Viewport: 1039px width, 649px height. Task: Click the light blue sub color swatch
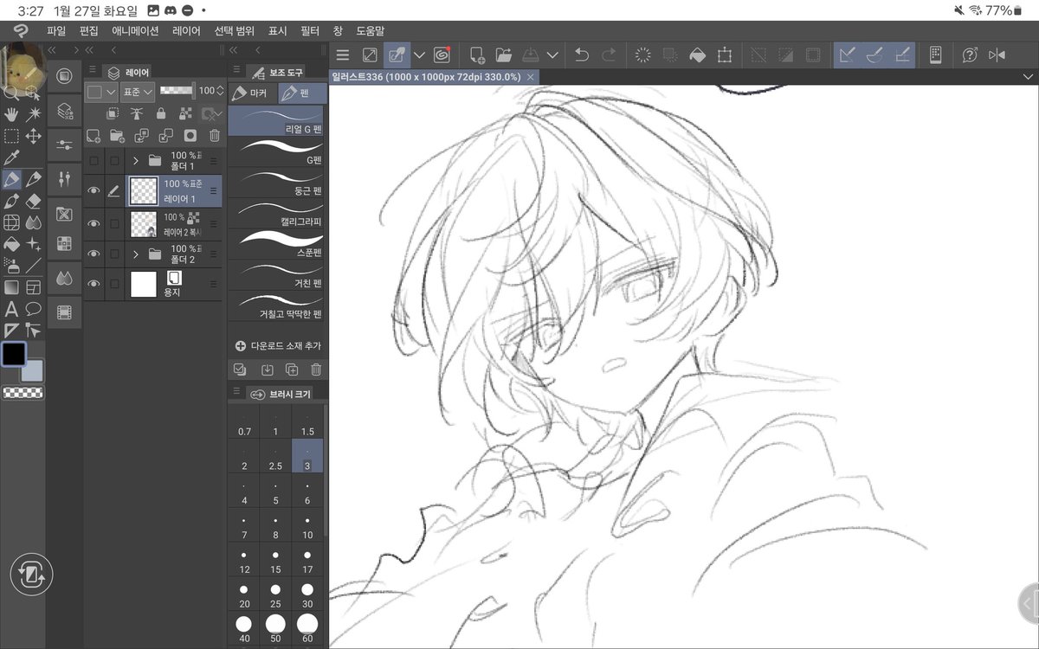pyautogui.click(x=32, y=370)
